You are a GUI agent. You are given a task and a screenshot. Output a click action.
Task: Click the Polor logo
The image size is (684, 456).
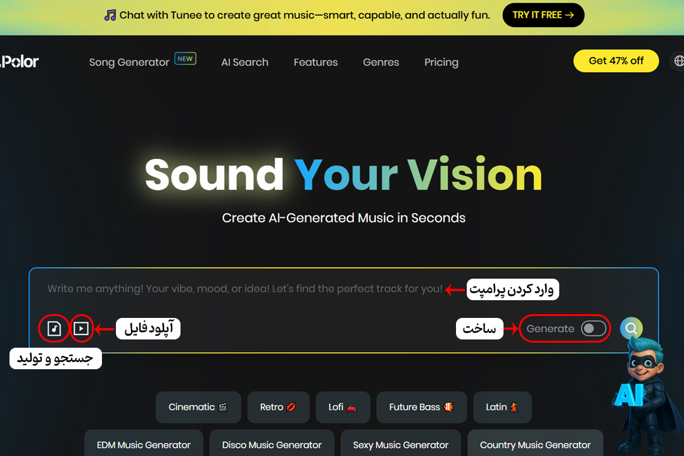point(19,61)
